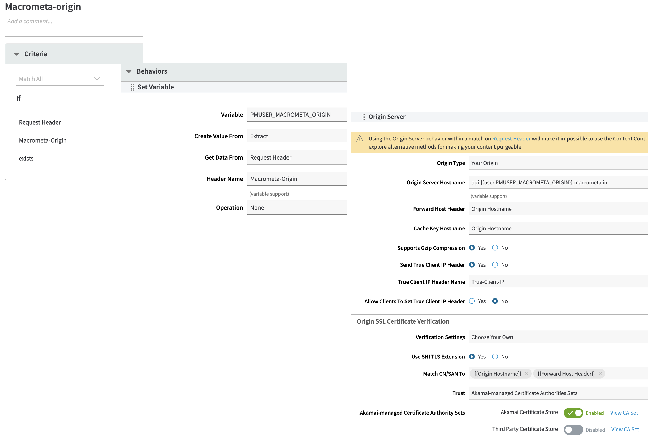Viewport: 653px width, 440px height.
Task: Enable the Third Party Certificate Store toggle
Action: pyautogui.click(x=573, y=430)
